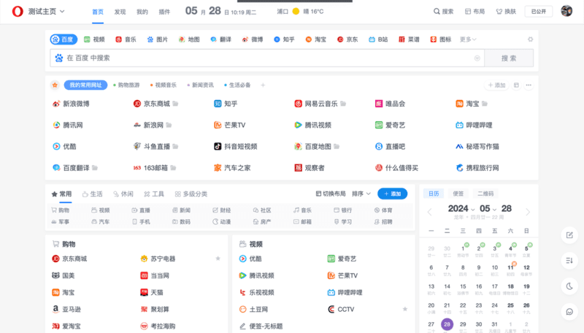Star the 苏宁电器 entry
The height and width of the screenshot is (333, 584).
(218, 258)
